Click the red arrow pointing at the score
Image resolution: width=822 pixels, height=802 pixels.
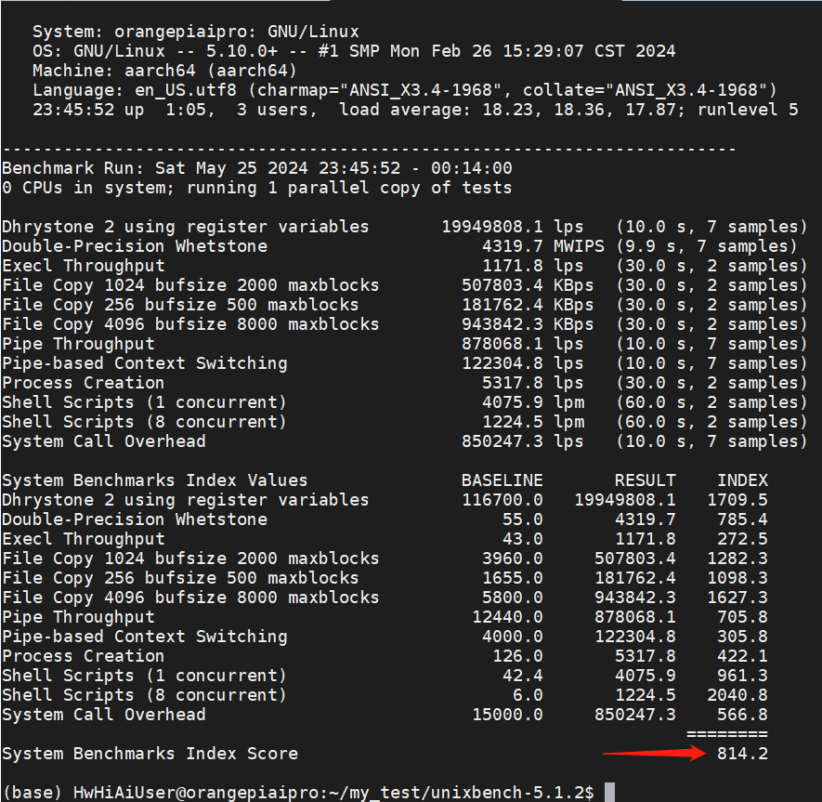(x=654, y=754)
